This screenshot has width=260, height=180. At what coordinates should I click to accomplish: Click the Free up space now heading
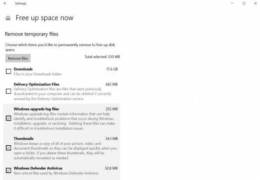[x=45, y=18]
